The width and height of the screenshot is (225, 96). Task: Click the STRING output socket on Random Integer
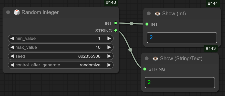[x=116, y=30]
